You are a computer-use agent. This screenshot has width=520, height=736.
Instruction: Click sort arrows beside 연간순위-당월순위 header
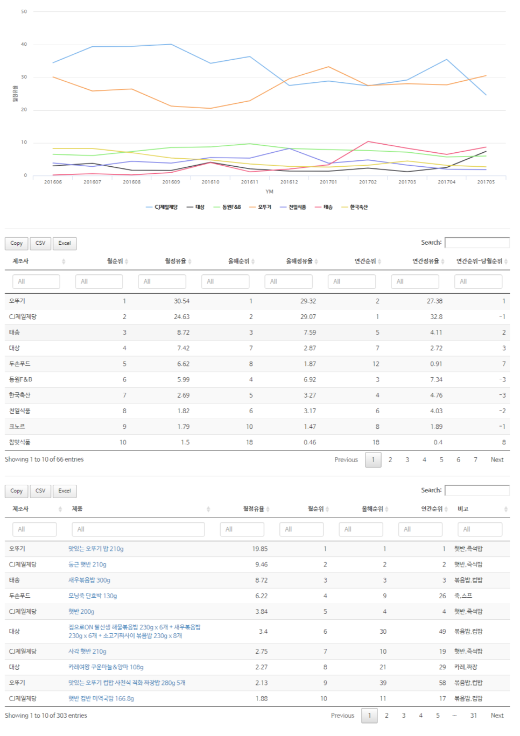pyautogui.click(x=506, y=261)
